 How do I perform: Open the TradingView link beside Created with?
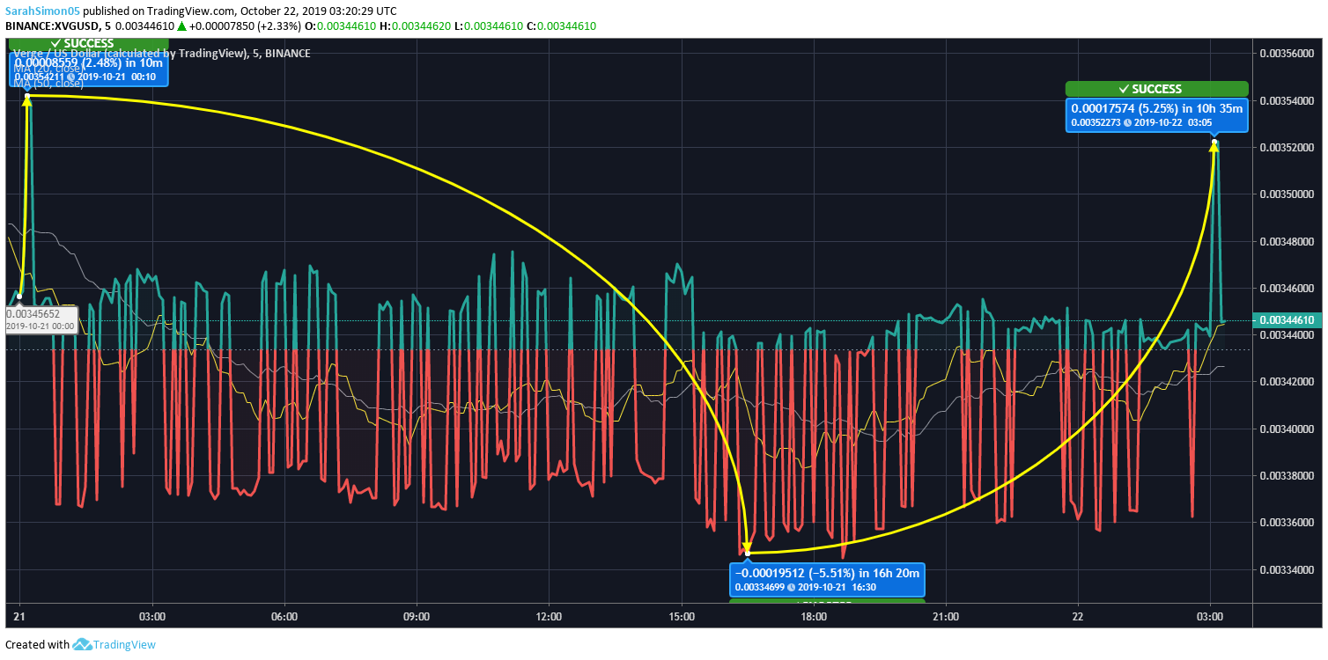click(x=124, y=644)
